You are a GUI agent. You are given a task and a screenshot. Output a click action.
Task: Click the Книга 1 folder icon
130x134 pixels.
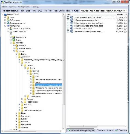pos(31,71)
